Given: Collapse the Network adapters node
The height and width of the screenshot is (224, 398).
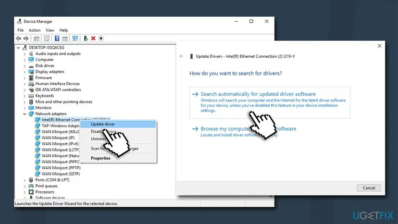Looking at the screenshot, I should 25,114.
